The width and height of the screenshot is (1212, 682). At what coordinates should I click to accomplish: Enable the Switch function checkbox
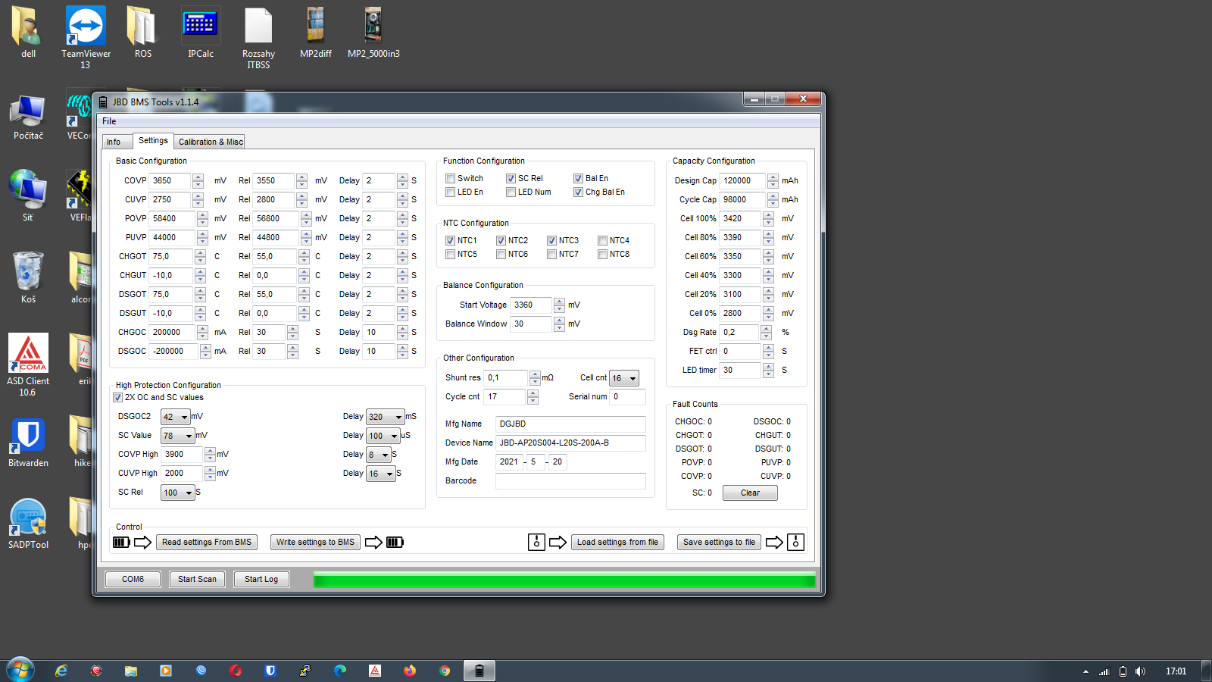click(451, 179)
